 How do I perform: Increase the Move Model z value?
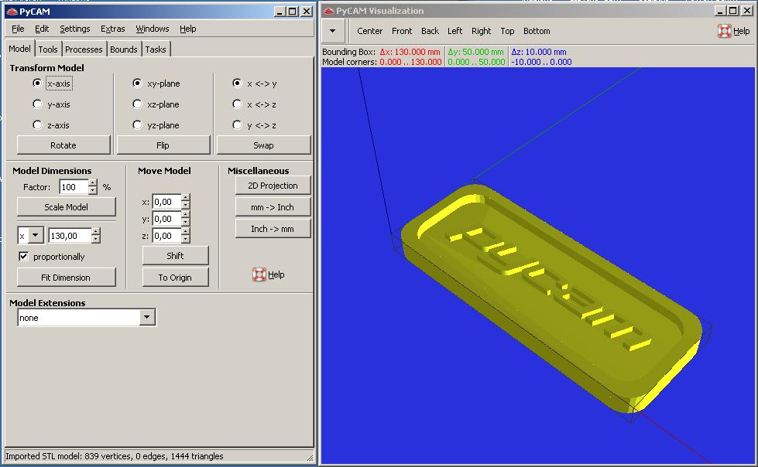pyautogui.click(x=186, y=232)
